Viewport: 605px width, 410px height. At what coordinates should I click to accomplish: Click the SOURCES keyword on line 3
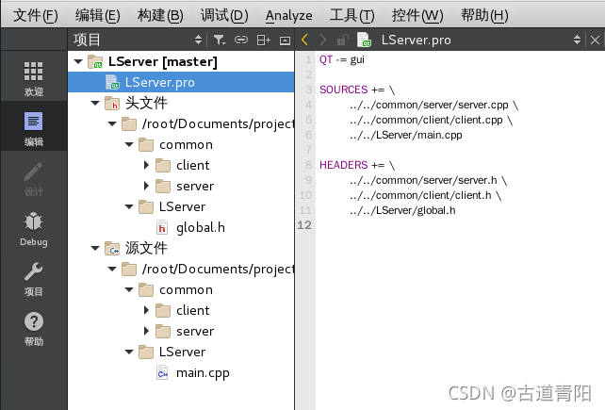point(343,90)
